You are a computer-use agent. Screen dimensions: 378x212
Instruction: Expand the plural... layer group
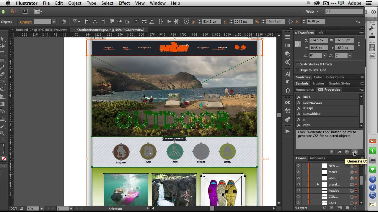tap(318, 184)
